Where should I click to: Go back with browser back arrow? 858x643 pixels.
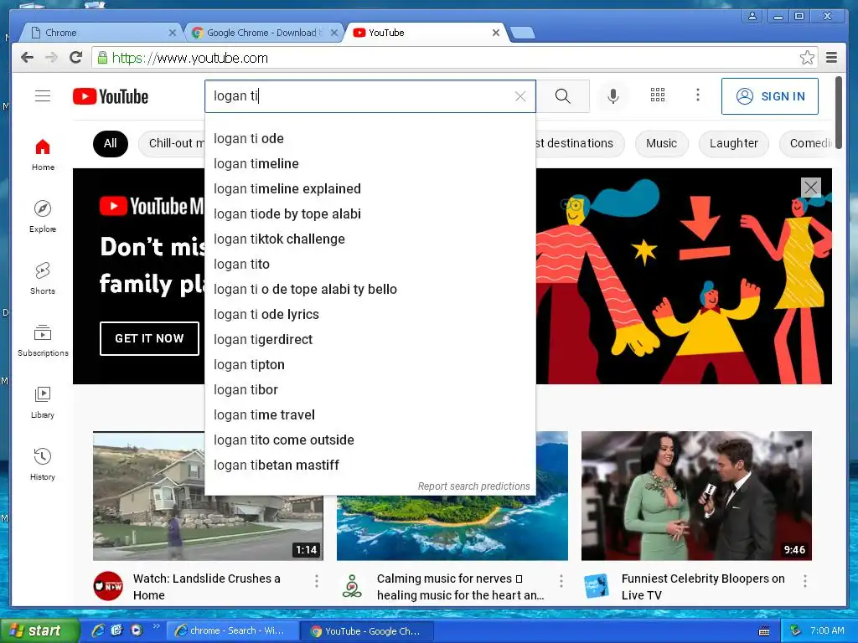pos(27,58)
